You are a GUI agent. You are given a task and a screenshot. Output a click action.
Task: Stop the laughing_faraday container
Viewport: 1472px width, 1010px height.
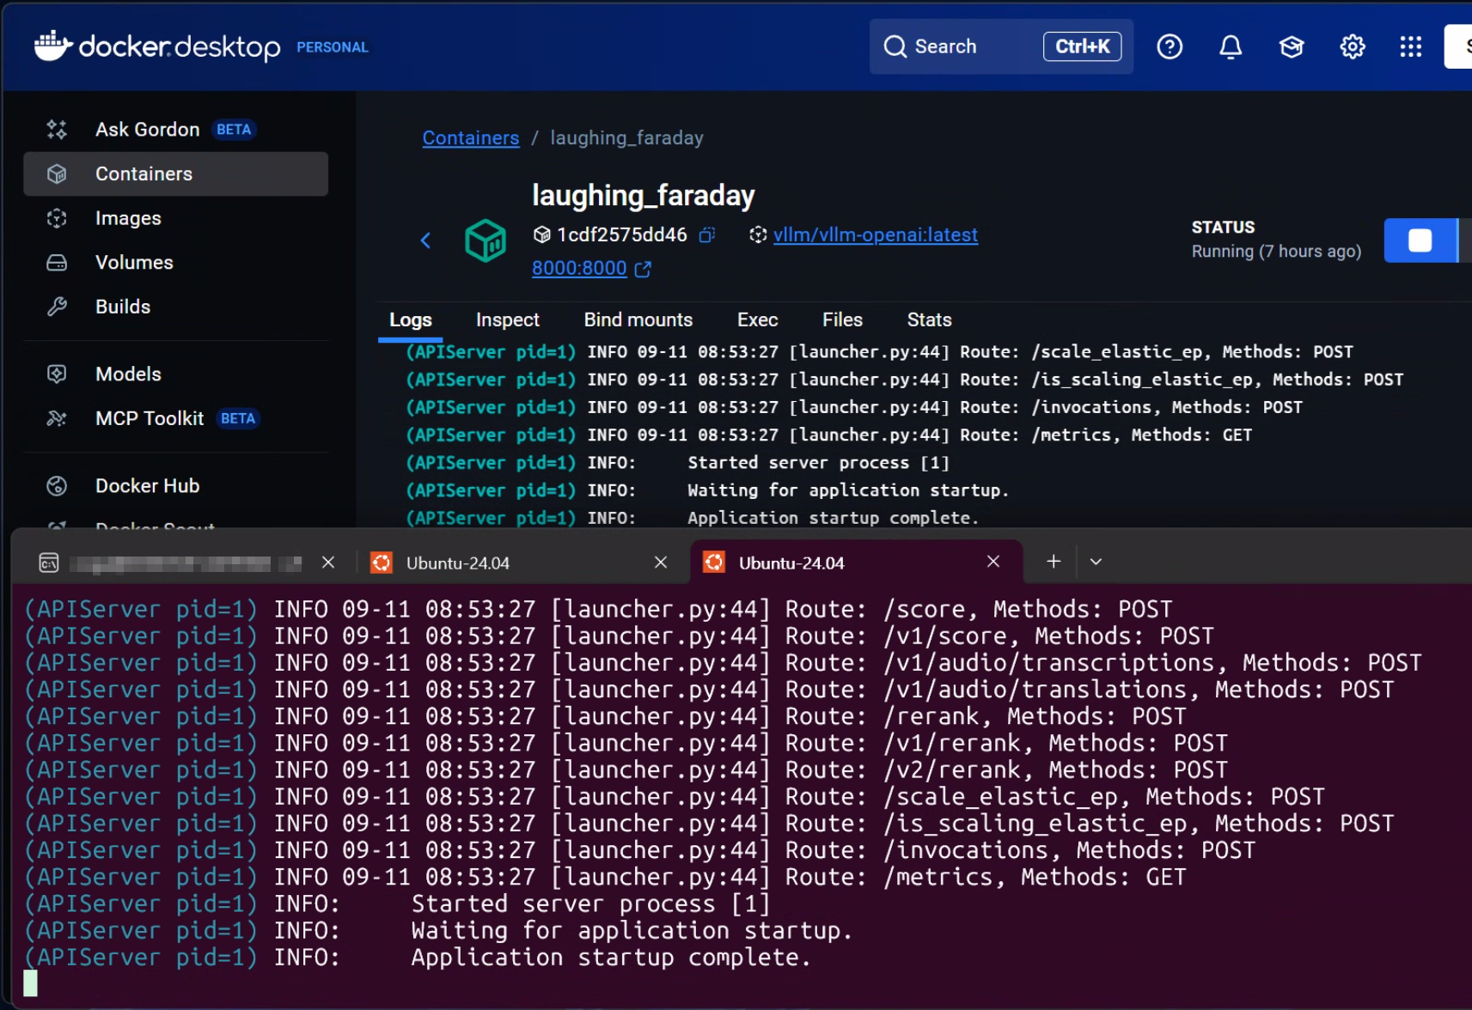(1420, 240)
